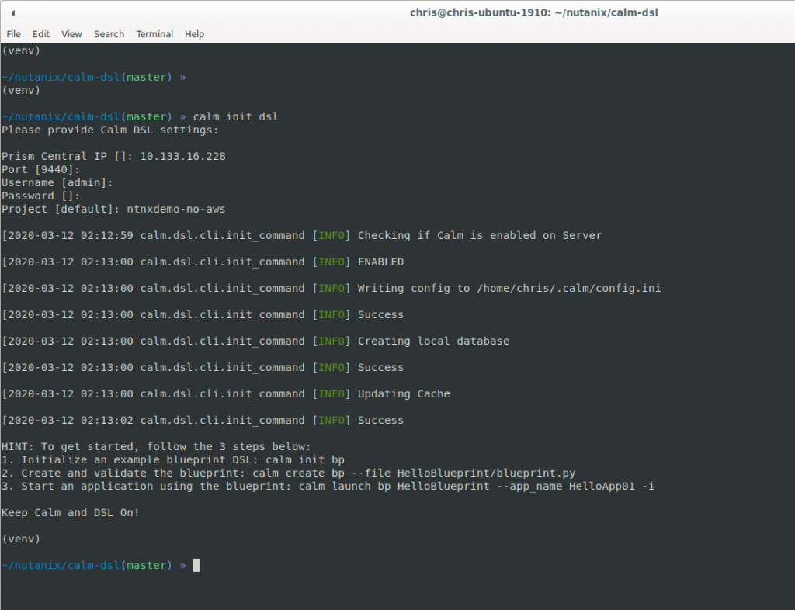Image resolution: width=795 pixels, height=610 pixels.
Task: Open the View menu
Action: pyautogui.click(x=71, y=34)
